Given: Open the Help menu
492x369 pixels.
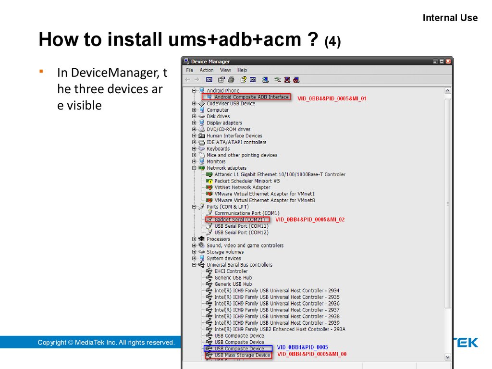Looking at the screenshot, I should coord(242,70).
